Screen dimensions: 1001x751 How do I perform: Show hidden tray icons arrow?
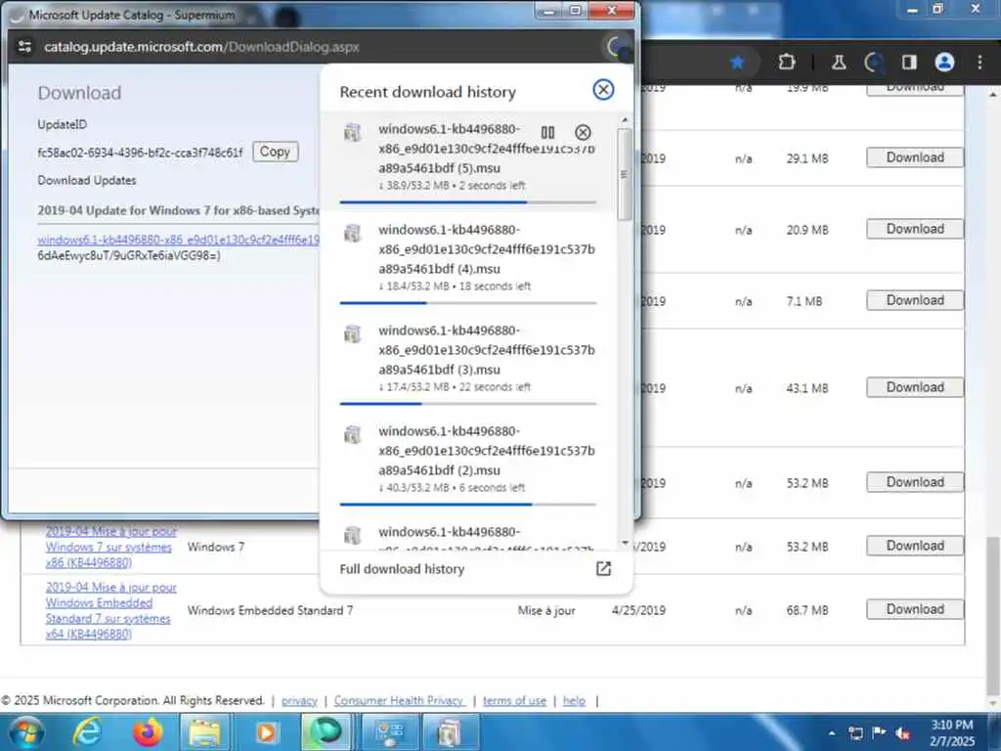pyautogui.click(x=832, y=733)
